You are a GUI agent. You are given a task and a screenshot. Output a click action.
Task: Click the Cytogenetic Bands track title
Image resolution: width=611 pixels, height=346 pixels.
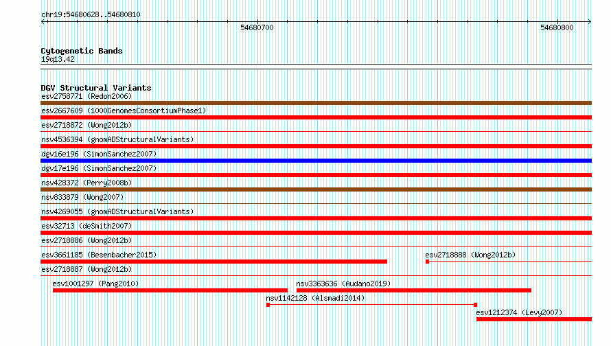(82, 51)
